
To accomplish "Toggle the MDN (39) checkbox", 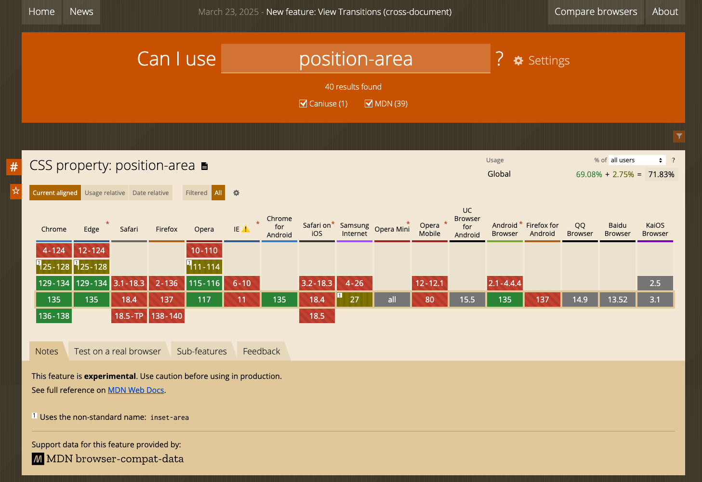I will (369, 104).
